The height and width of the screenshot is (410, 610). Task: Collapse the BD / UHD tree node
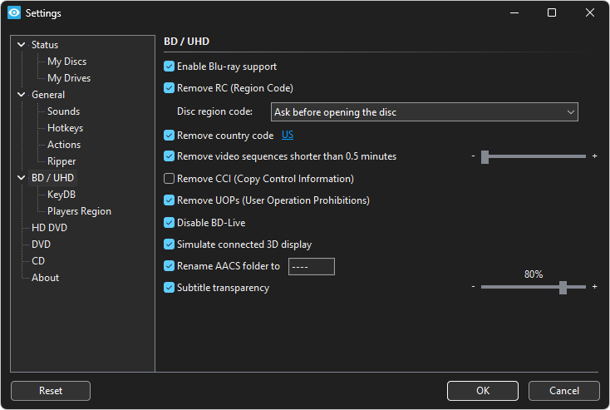click(x=22, y=178)
